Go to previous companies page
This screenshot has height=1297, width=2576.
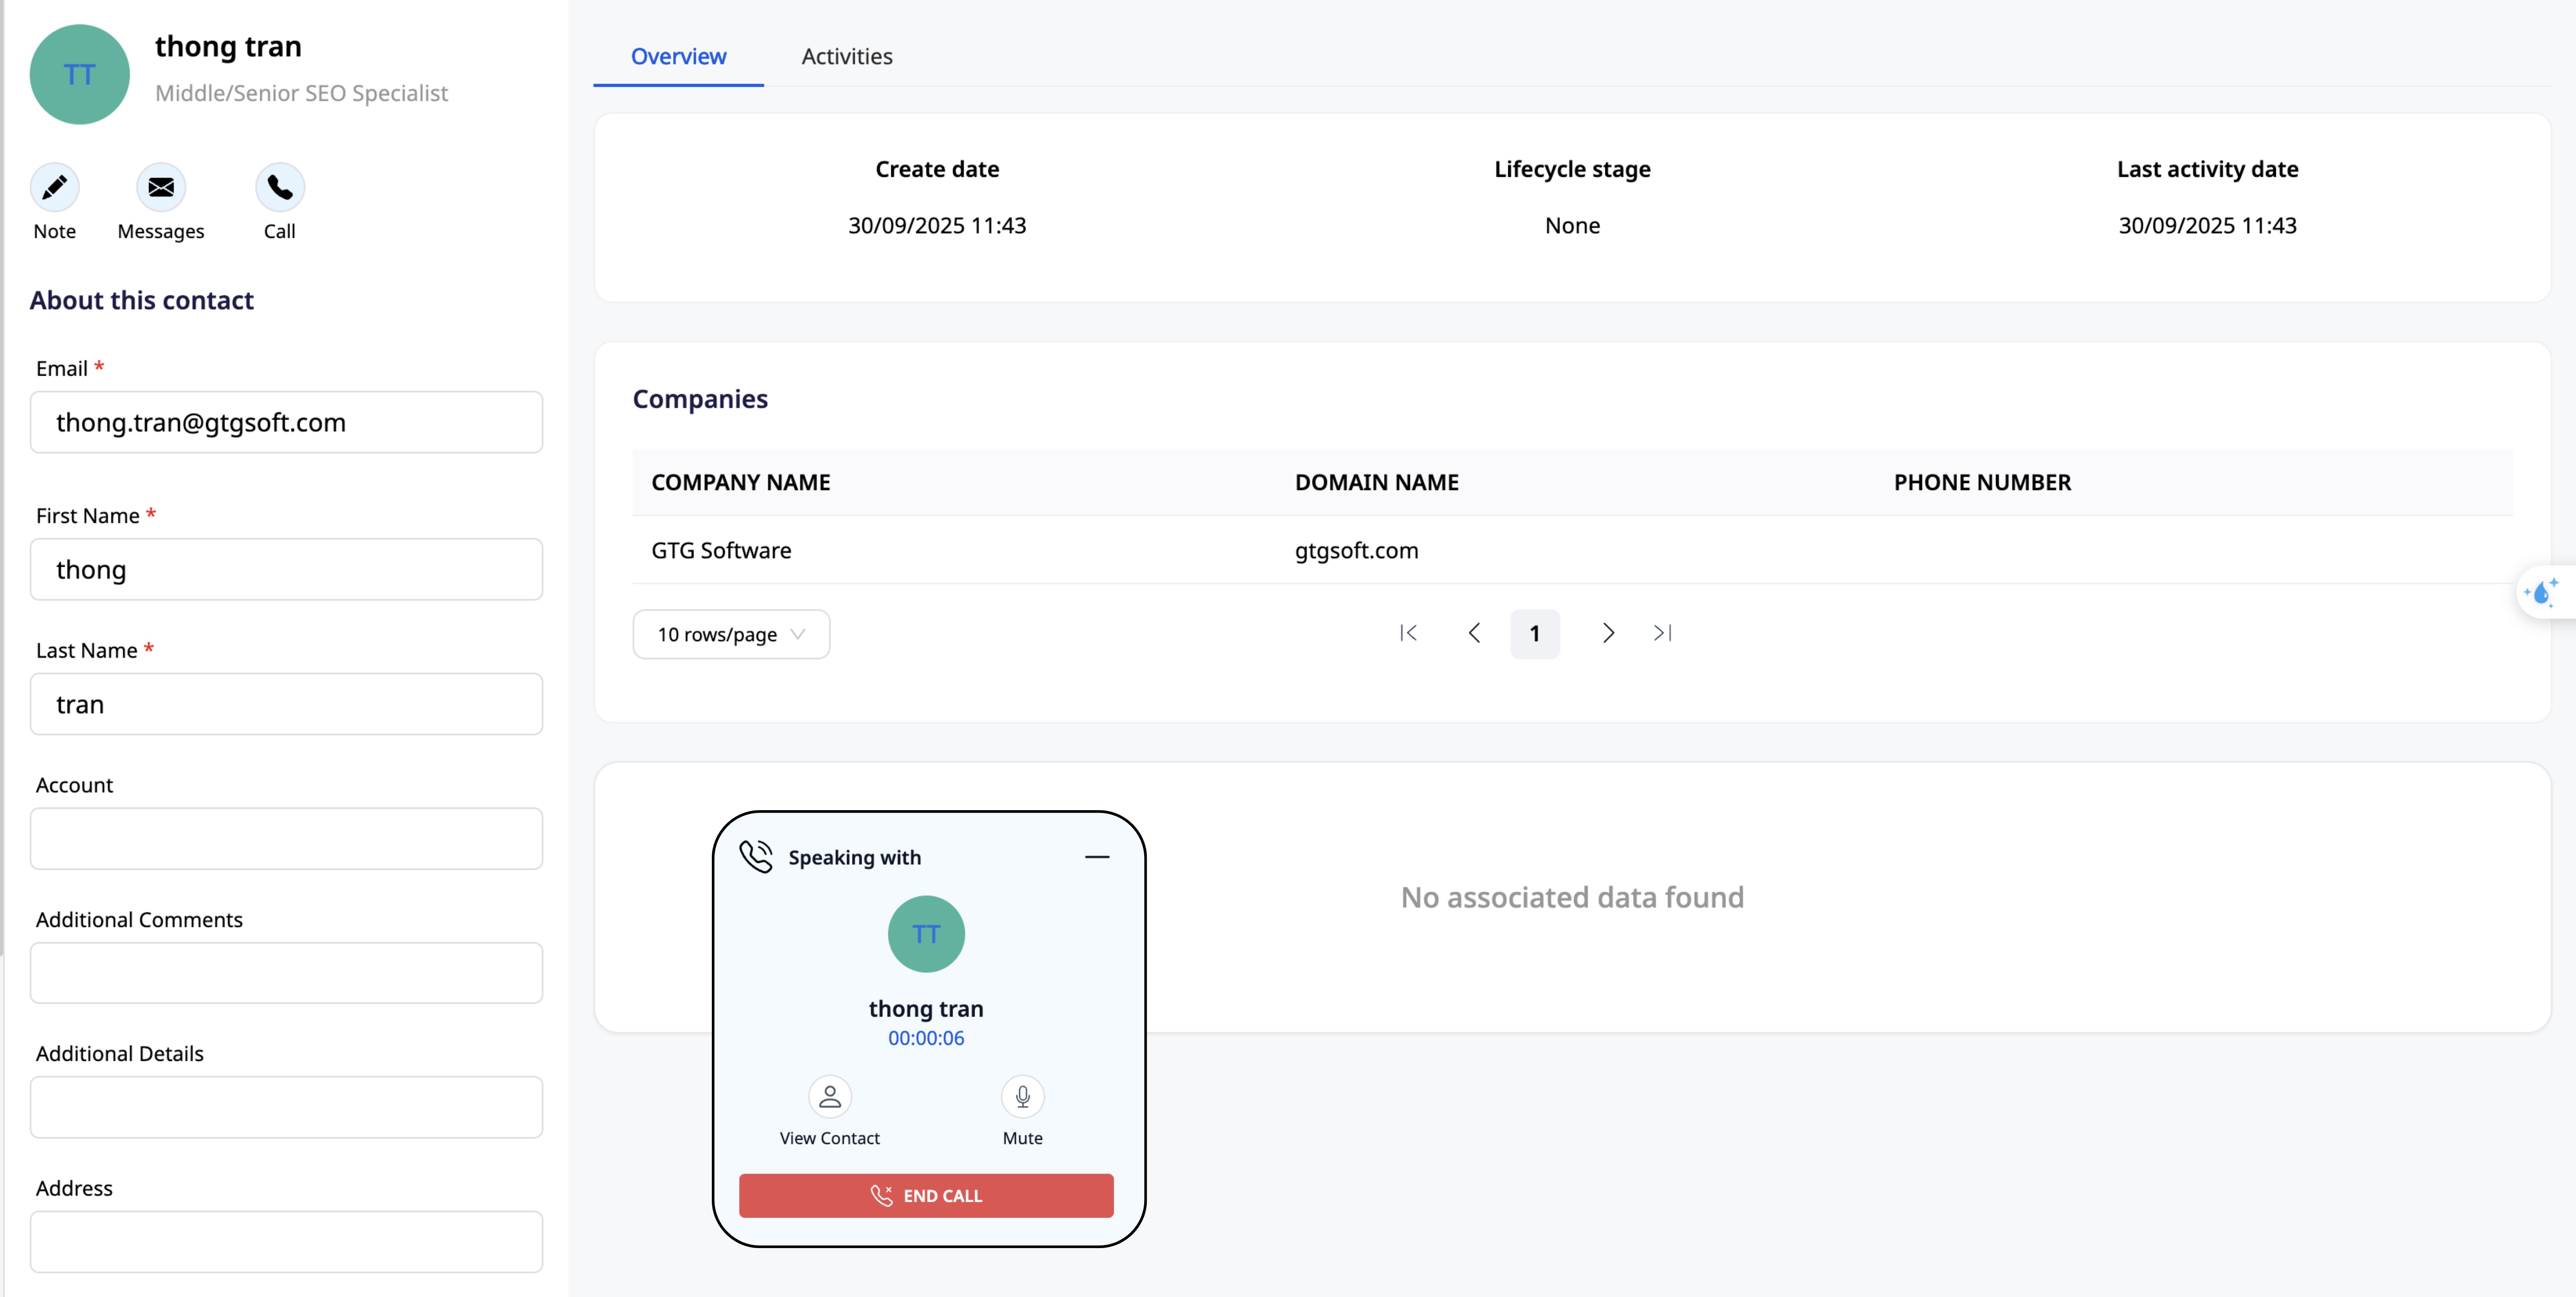(1474, 633)
